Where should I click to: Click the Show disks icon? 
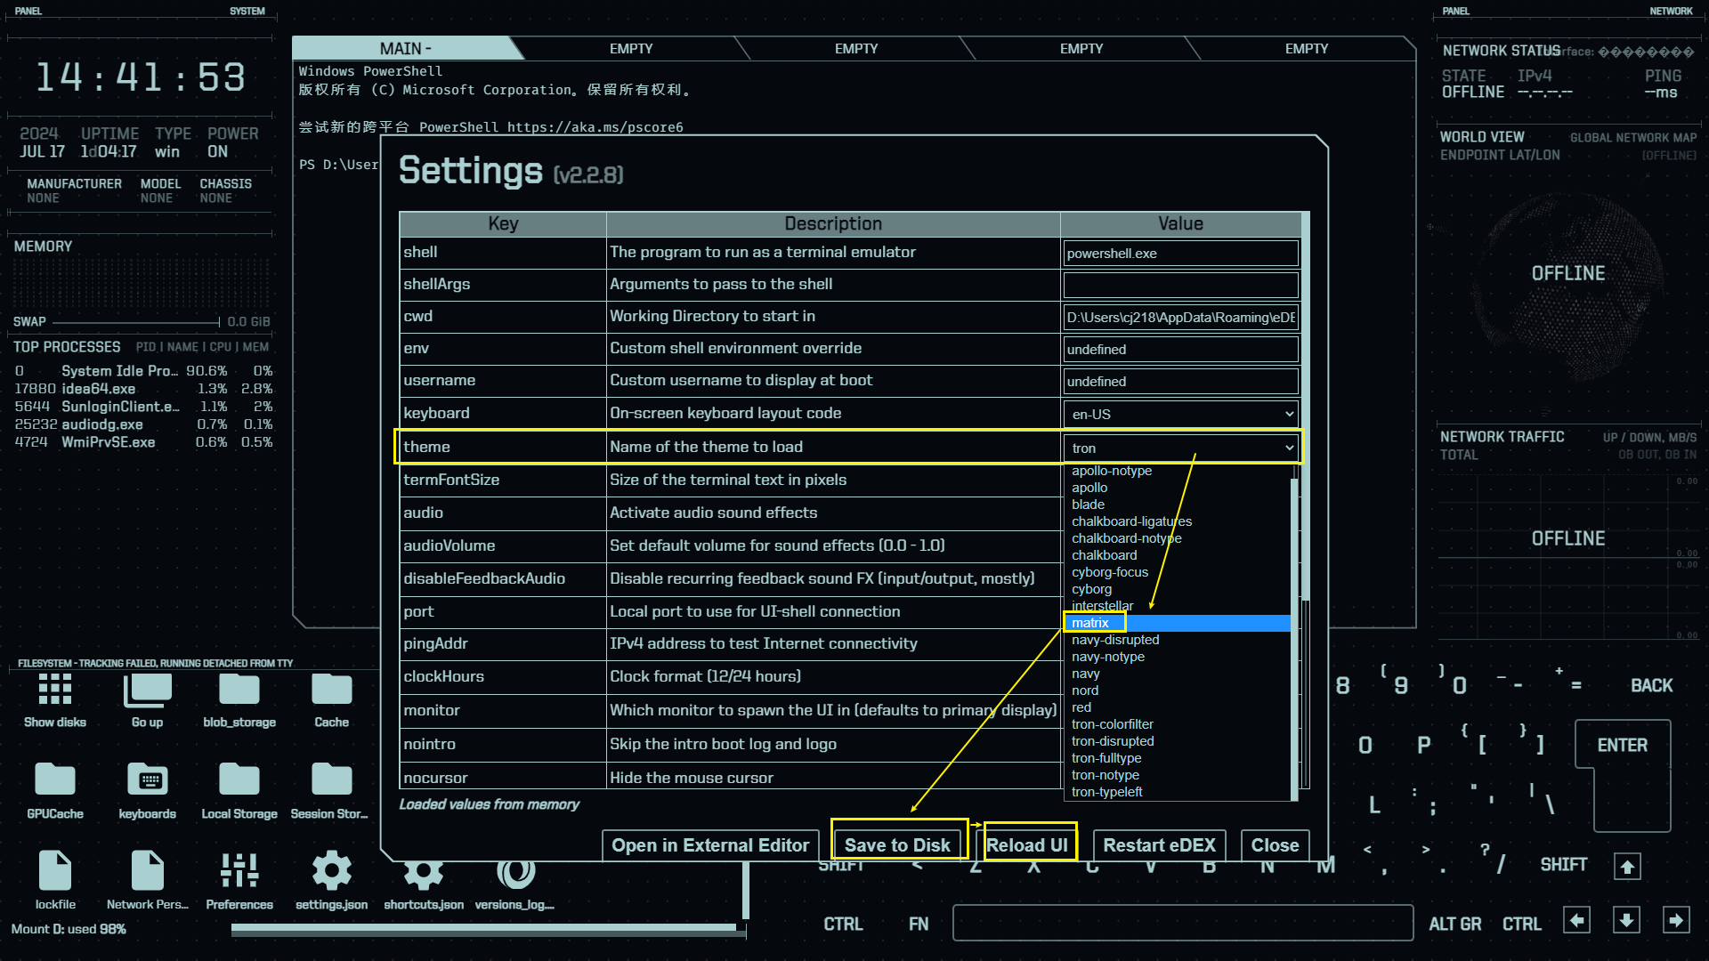click(55, 690)
